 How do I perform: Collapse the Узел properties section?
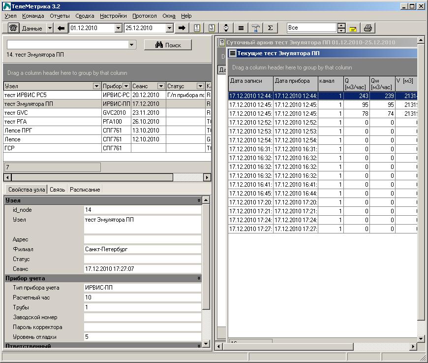pos(199,200)
